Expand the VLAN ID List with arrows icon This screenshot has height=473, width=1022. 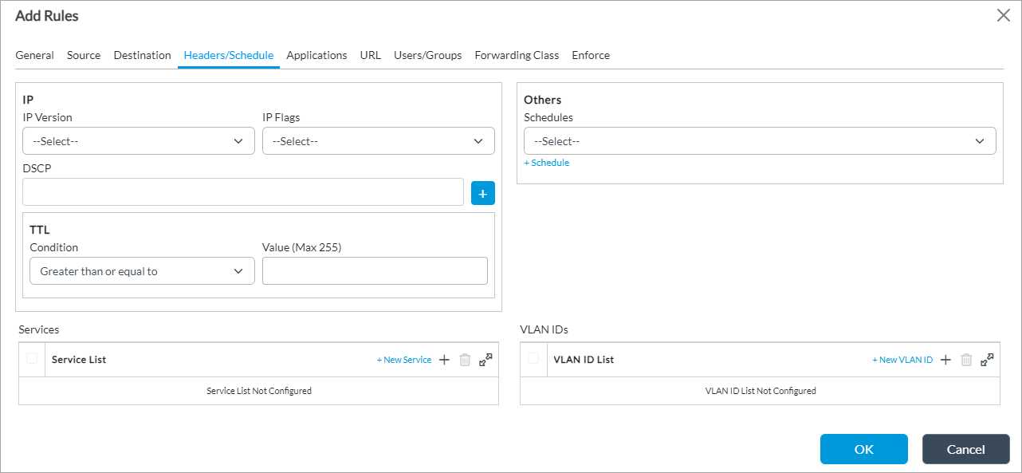tap(987, 360)
